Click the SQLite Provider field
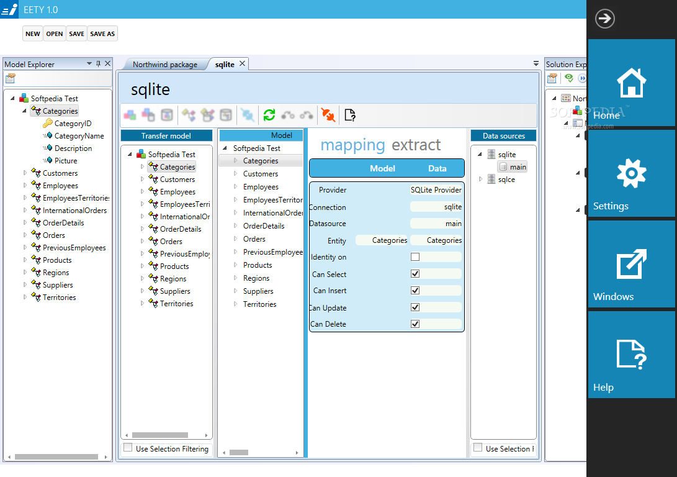 pyautogui.click(x=436, y=189)
